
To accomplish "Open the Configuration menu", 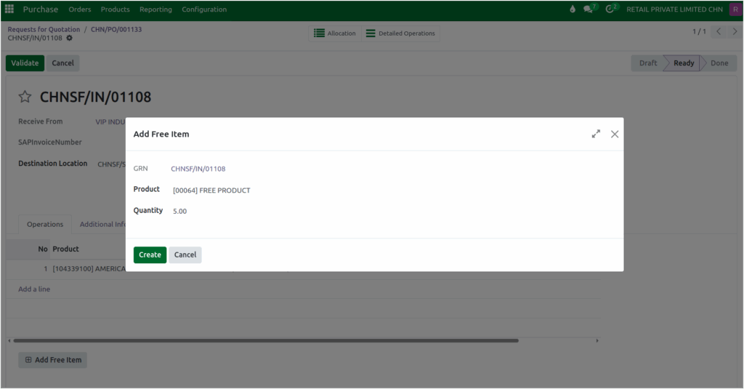I will click(204, 9).
